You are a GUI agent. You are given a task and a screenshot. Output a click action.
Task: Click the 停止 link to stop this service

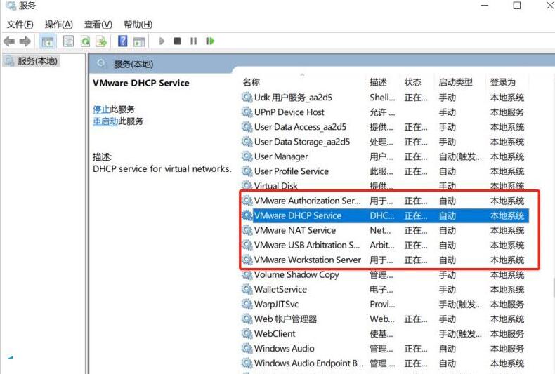101,109
